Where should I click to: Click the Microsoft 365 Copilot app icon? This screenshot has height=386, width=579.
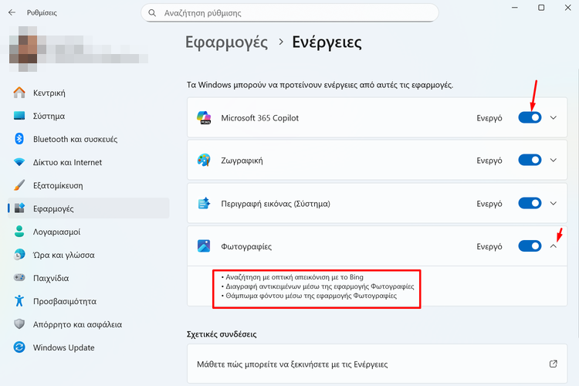pyautogui.click(x=205, y=118)
